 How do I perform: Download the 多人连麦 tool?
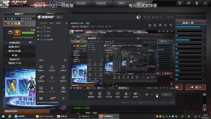coord(52,79)
